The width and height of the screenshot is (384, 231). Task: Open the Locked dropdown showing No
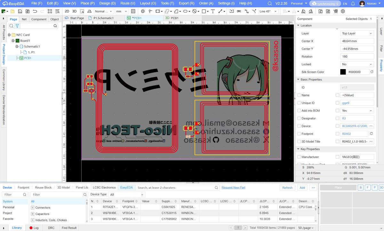(357, 64)
